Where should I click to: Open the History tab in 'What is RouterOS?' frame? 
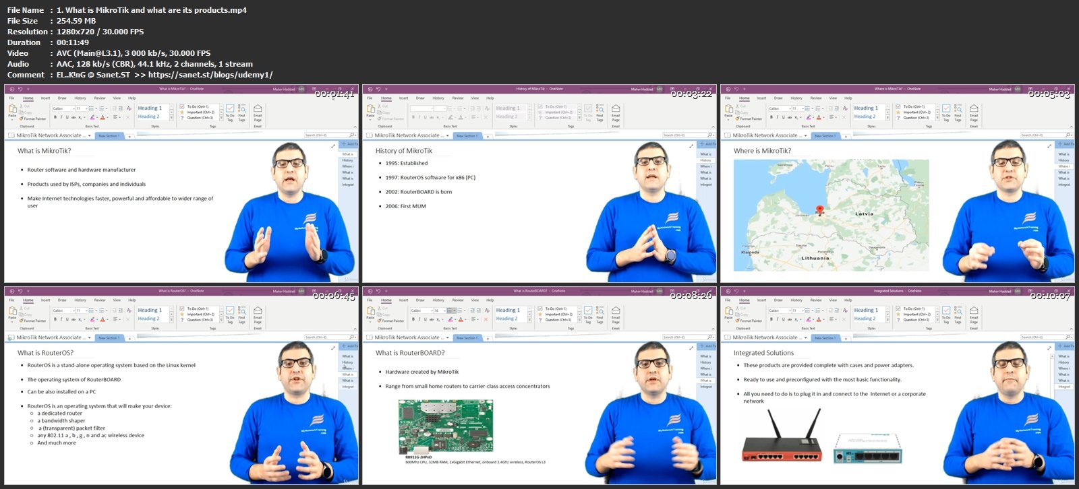point(80,300)
